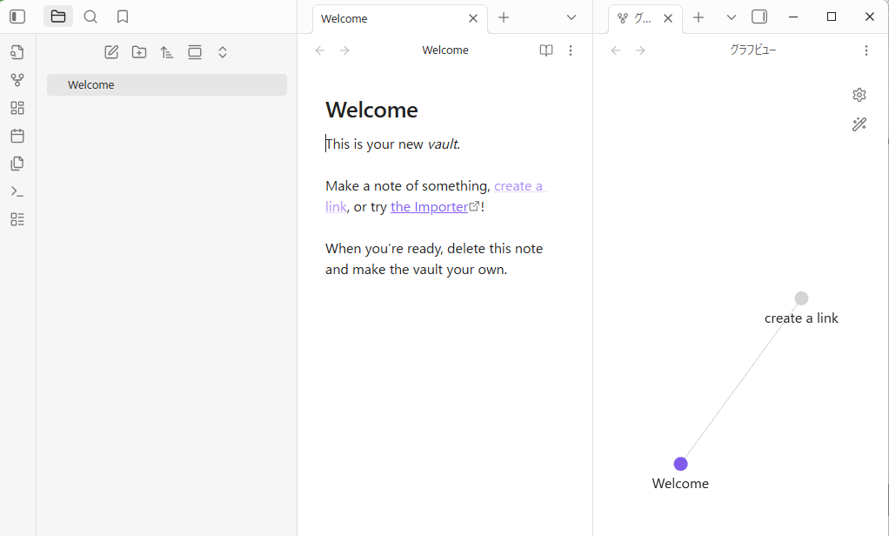Switch Welcome note to reading view

[546, 50]
